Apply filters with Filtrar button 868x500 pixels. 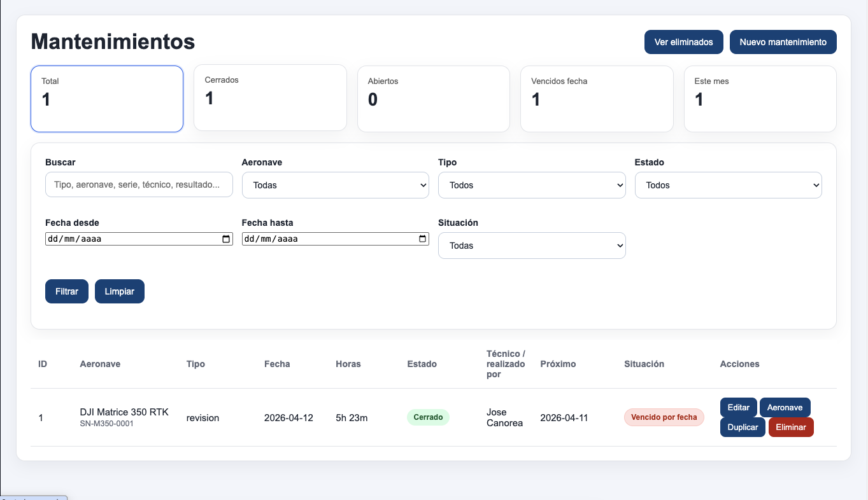pos(67,291)
